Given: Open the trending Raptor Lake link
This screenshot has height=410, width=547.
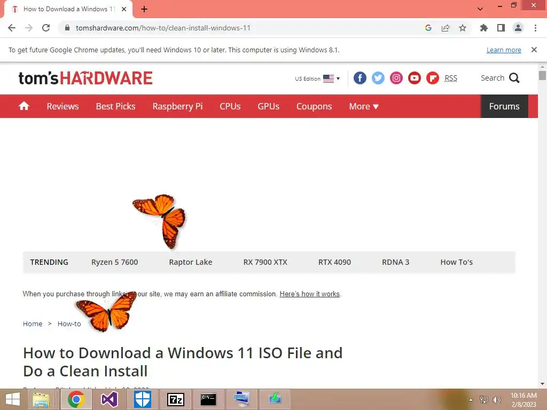Looking at the screenshot, I should tap(191, 262).
